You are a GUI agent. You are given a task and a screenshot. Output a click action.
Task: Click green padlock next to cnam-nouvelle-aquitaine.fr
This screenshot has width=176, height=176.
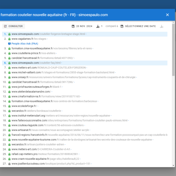coord(10,159)
